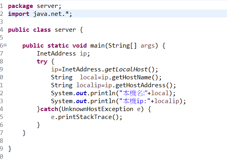Click the 'void' keyword in the main signature
Viewport: 227px width, 163px height.
(80, 46)
